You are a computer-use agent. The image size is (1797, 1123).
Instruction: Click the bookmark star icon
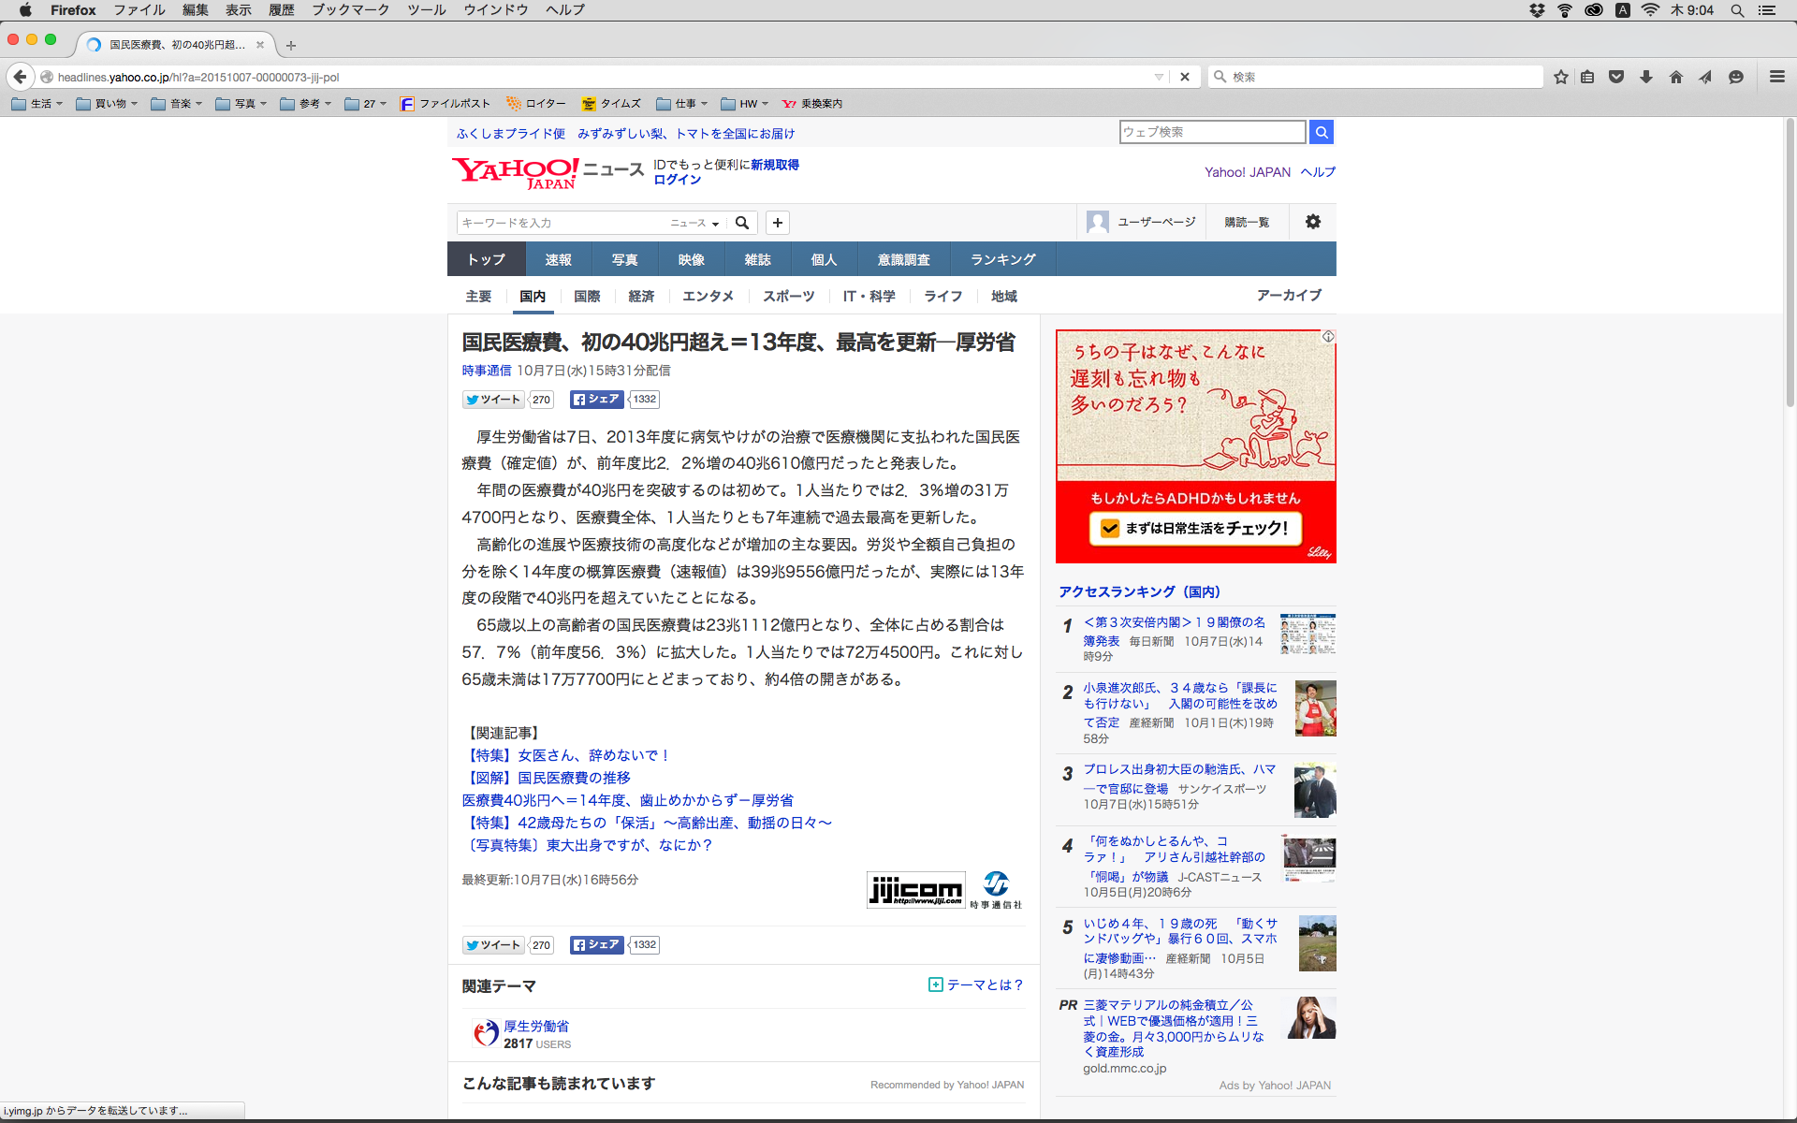point(1560,77)
